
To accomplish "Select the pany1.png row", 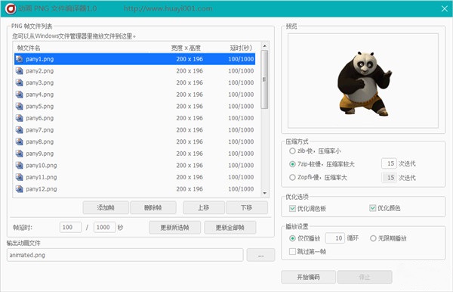I will coord(134,59).
